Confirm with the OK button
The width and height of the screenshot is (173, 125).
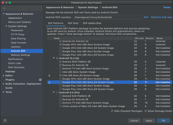(163, 120)
